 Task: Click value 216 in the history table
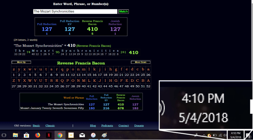pos(106,108)
